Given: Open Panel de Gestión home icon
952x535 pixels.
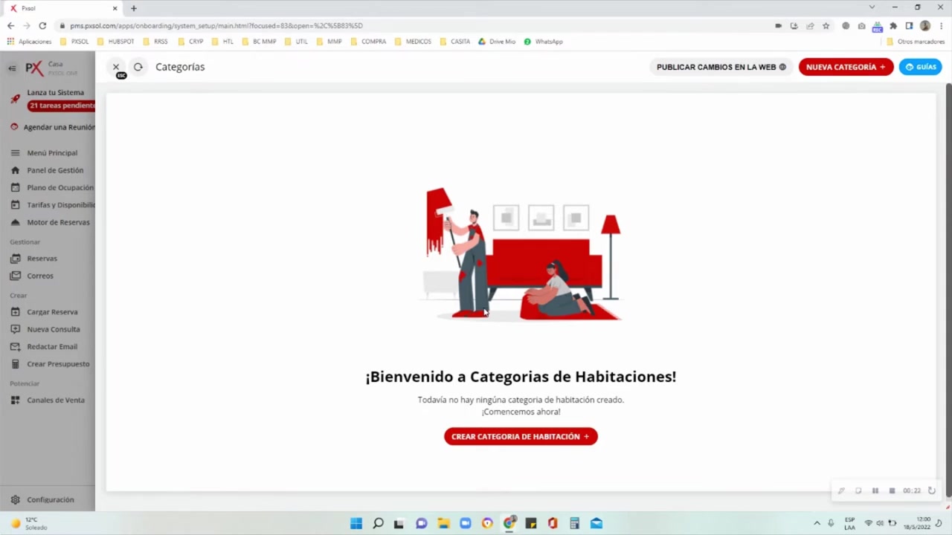Looking at the screenshot, I should pos(15,170).
